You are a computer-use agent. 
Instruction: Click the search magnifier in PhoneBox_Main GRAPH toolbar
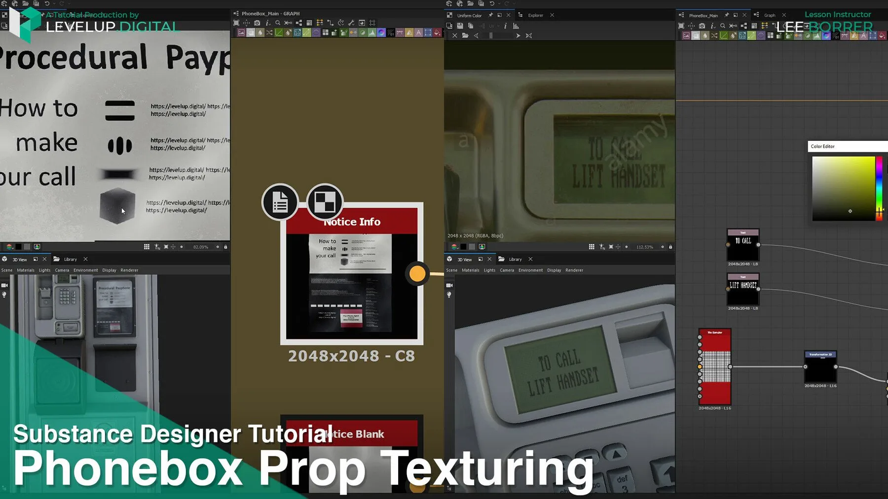click(278, 23)
